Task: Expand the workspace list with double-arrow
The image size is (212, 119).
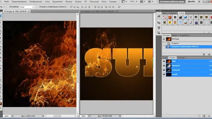Action: (x=199, y=2)
